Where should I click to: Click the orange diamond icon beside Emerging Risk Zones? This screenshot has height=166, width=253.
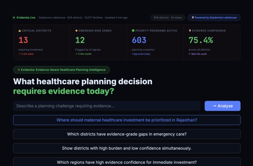coord(77,31)
